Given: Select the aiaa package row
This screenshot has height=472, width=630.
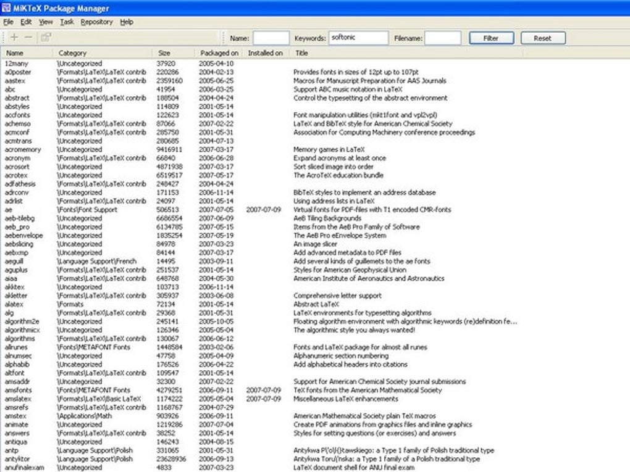Looking at the screenshot, I should click(261, 278).
